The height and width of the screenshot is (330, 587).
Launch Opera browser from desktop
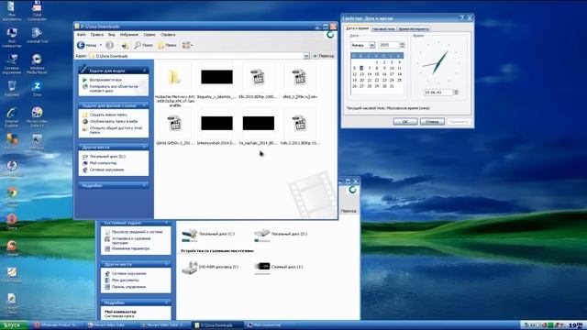click(12, 221)
